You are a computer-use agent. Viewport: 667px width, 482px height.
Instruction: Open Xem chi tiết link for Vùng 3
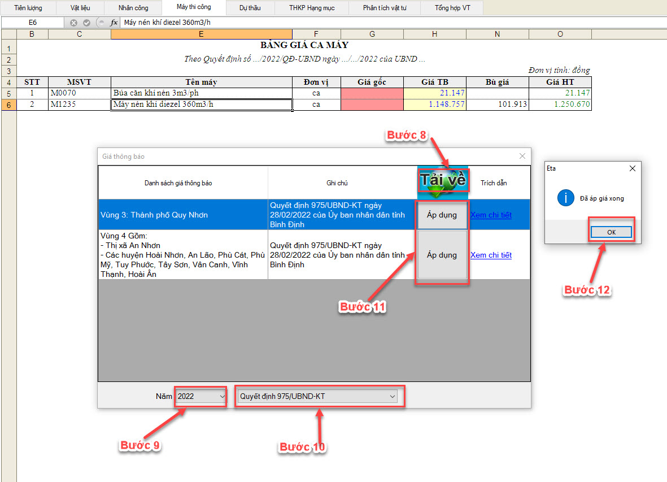click(491, 215)
